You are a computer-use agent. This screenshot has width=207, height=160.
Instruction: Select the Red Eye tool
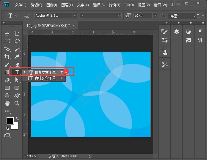pyautogui.click(x=7, y=49)
